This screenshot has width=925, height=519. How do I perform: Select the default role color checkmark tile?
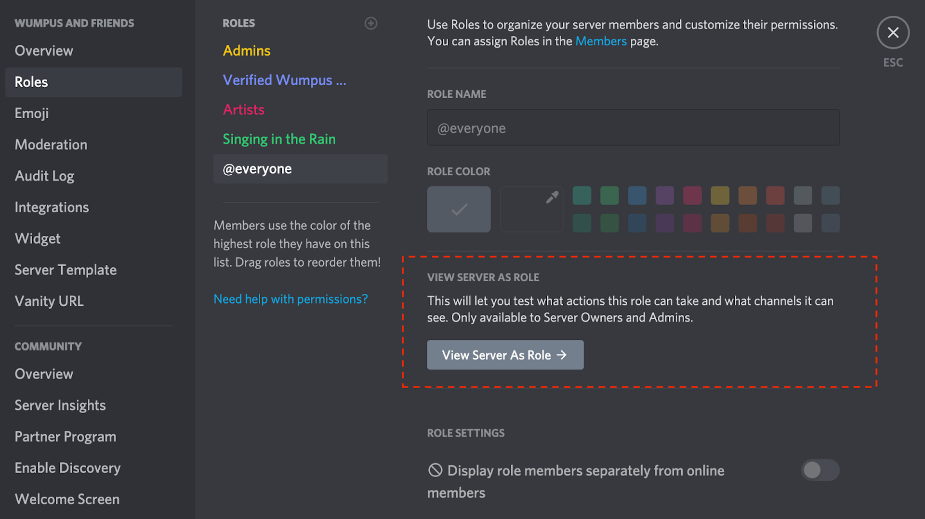[458, 209]
